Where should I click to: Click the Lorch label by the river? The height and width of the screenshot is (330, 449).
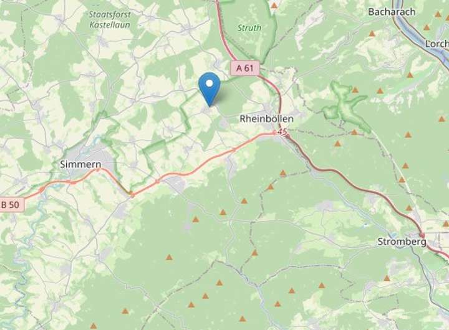(437, 44)
